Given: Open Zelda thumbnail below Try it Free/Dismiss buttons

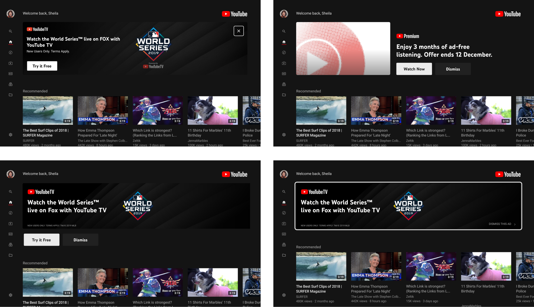Looking at the screenshot, I should click(158, 282).
